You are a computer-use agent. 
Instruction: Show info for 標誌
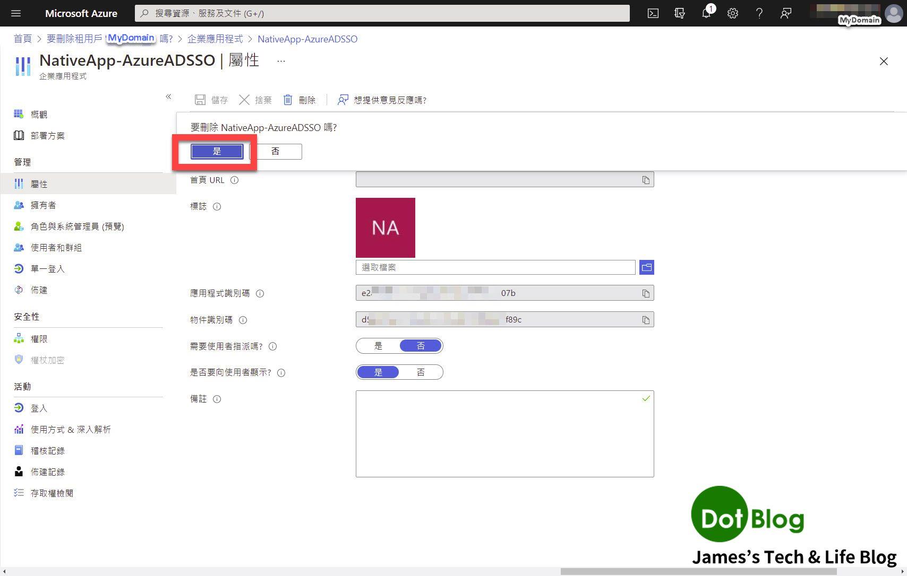click(x=217, y=206)
